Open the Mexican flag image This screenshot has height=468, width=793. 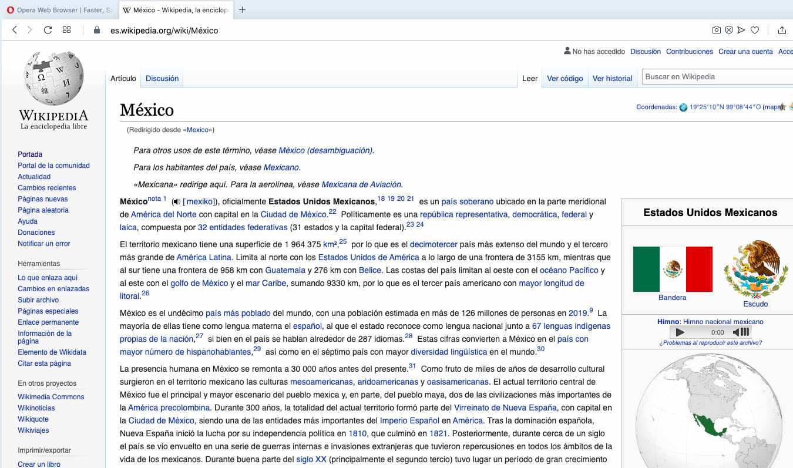[x=673, y=269]
